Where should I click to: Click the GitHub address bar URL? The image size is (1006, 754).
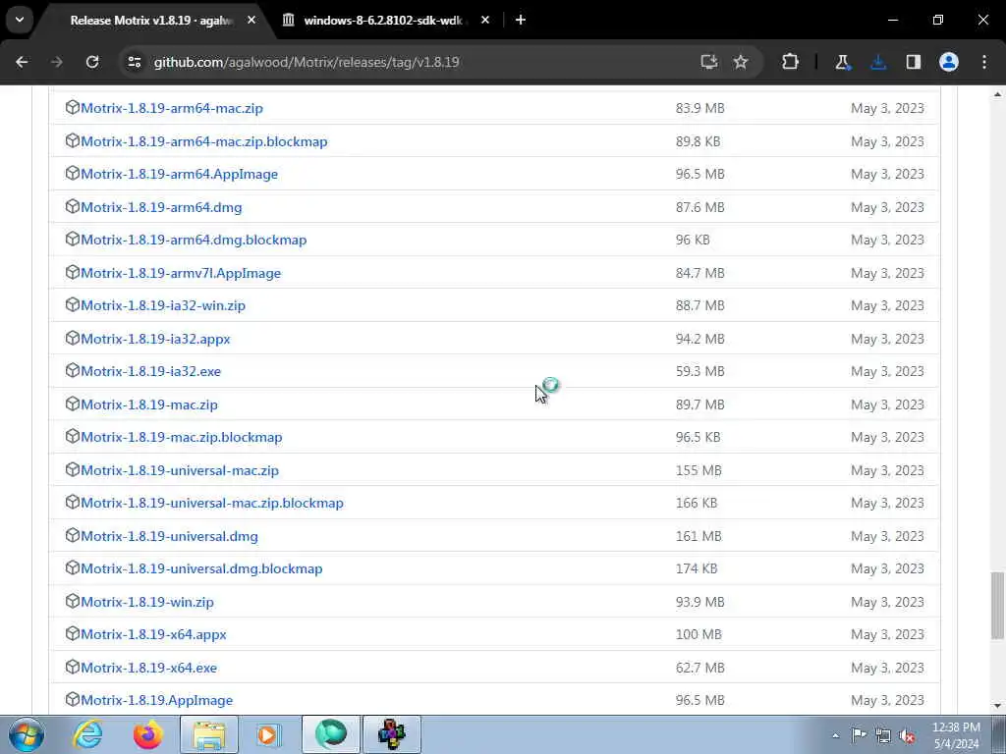point(307,62)
